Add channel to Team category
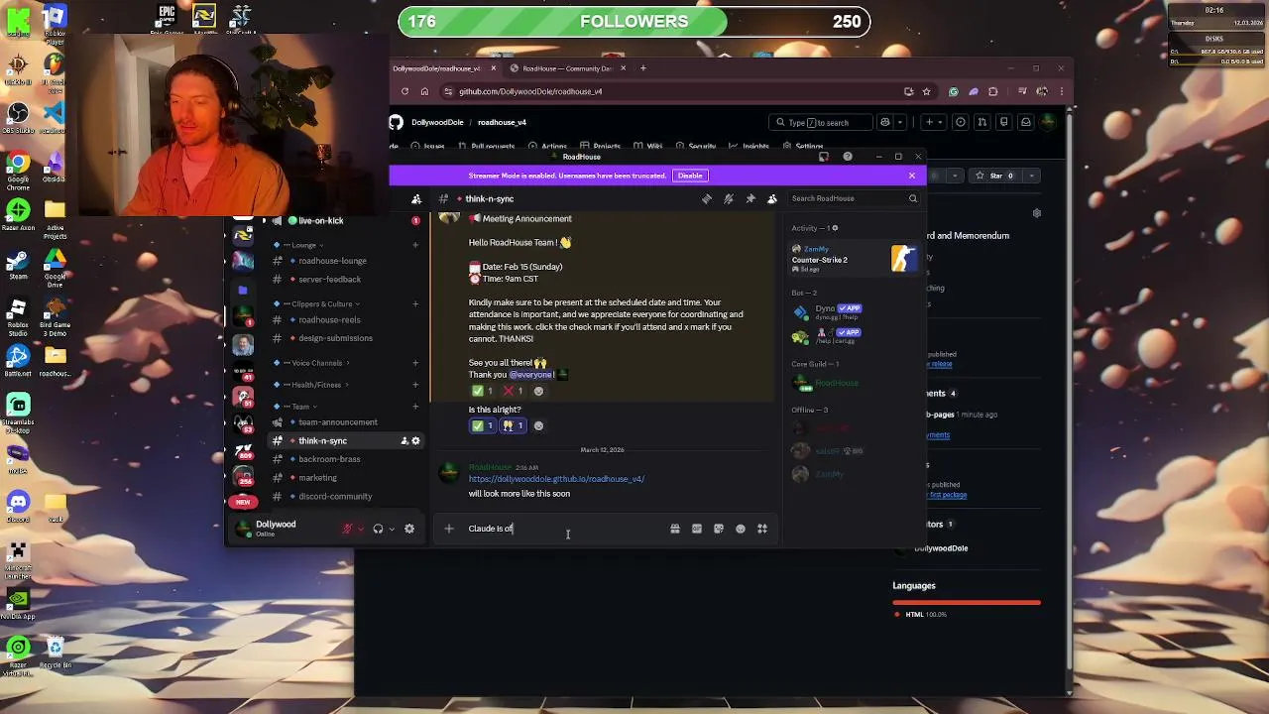Image resolution: width=1269 pixels, height=714 pixels. point(415,407)
